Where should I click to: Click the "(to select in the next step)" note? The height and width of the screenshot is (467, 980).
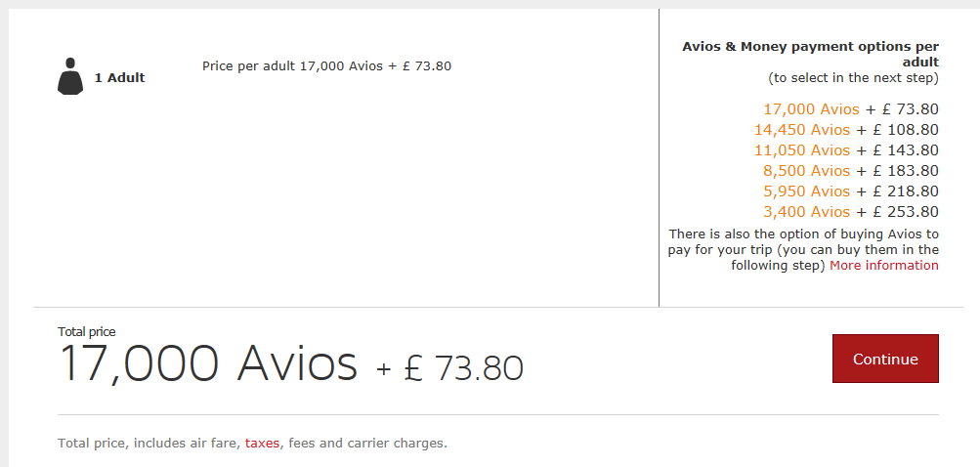tap(853, 78)
